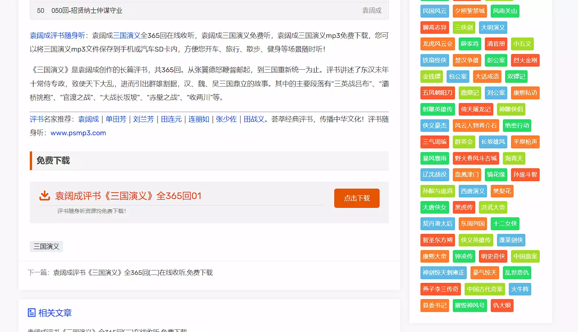
Task: Choose the 射雕英雄传 tag
Action: [x=437, y=109]
